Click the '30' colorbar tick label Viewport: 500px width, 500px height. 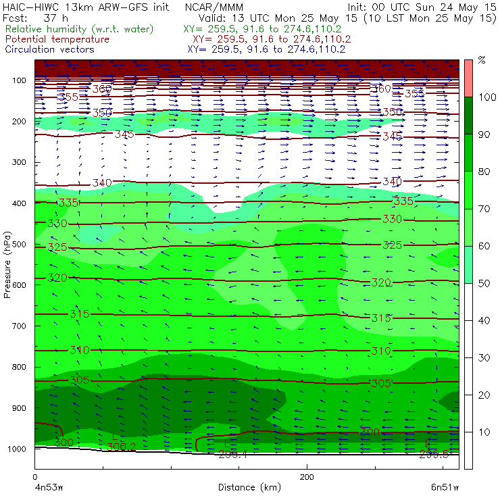point(484,358)
